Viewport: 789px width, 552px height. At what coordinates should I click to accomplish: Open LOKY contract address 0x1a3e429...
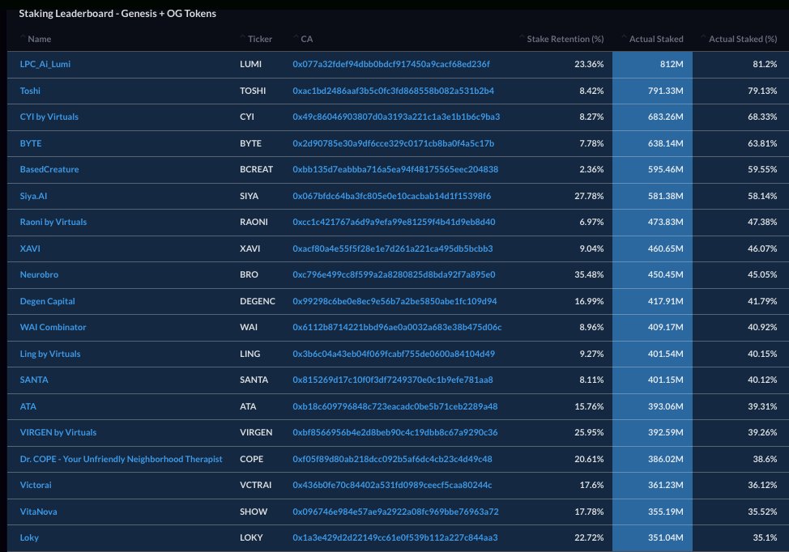pyautogui.click(x=395, y=537)
